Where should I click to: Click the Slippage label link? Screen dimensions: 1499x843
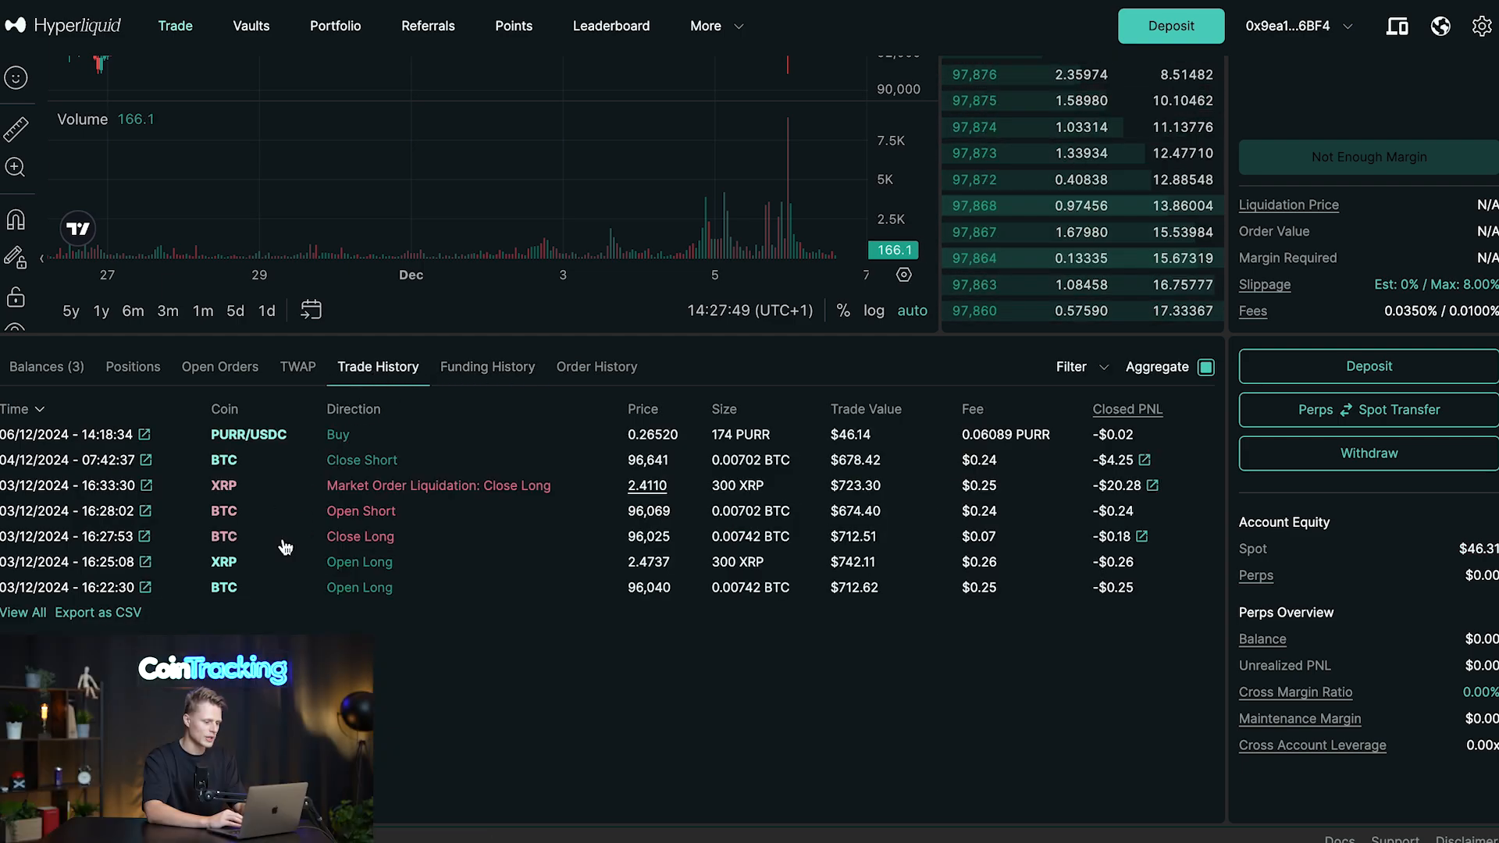point(1264,285)
